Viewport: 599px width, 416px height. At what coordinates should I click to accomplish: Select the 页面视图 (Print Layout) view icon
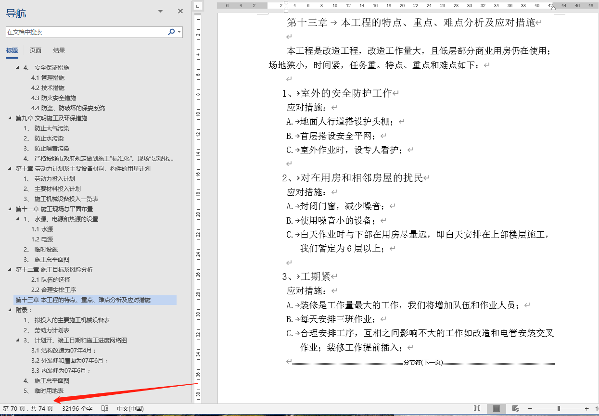click(497, 409)
